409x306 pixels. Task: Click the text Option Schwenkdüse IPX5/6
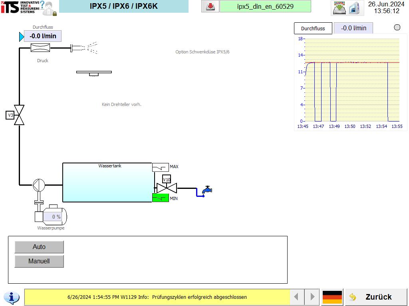click(x=203, y=52)
